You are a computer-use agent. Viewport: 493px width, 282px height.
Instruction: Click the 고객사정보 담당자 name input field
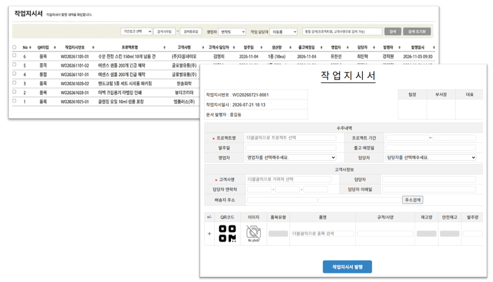(x=429, y=179)
